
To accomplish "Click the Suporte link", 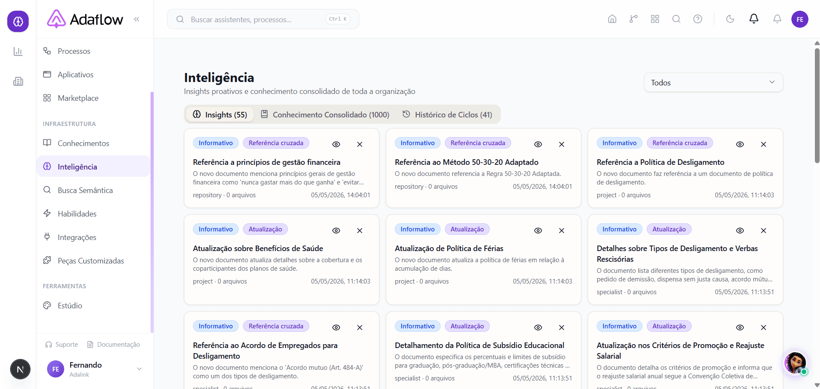I will (x=62, y=345).
